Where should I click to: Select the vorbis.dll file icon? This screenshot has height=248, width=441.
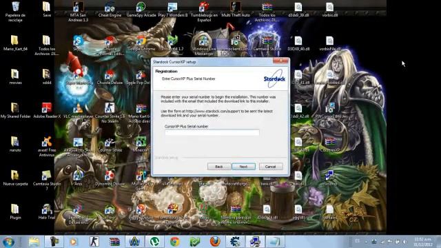(x=329, y=9)
